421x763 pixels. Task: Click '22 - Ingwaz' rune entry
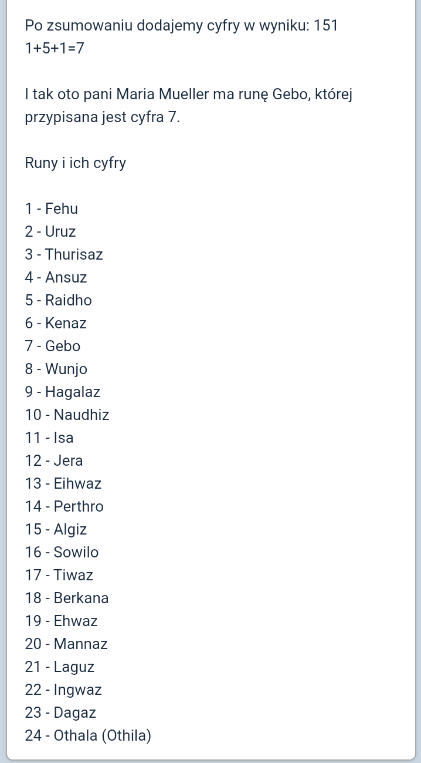tap(63, 690)
